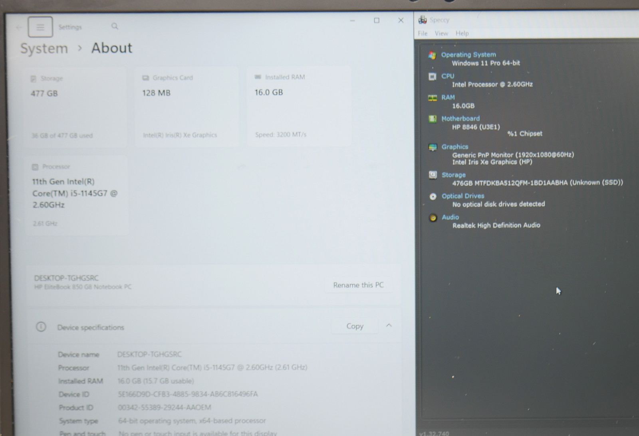The image size is (639, 436).
Task: Click the Product ID value 00342-55389
Action: (165, 407)
